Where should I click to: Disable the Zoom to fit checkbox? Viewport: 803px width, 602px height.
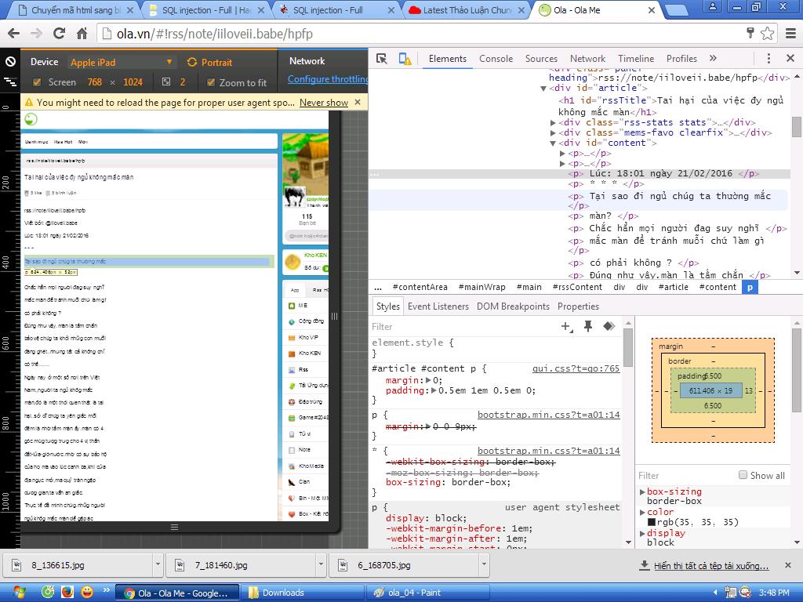[210, 82]
